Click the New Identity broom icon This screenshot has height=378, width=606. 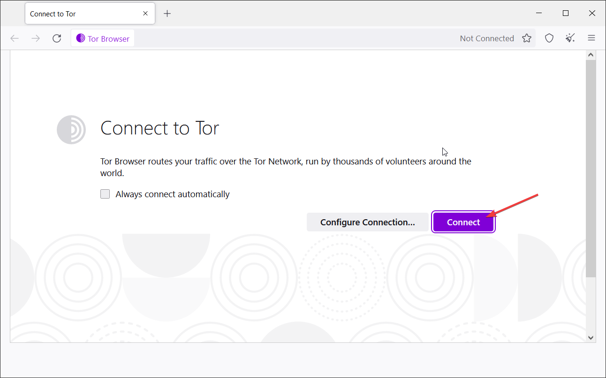570,38
